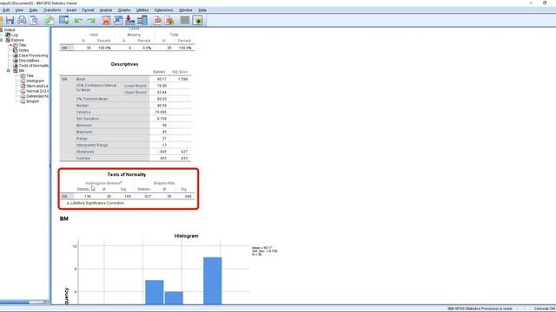556x312 pixels.
Task: Select the Notes item in outline
Action: point(23,50)
